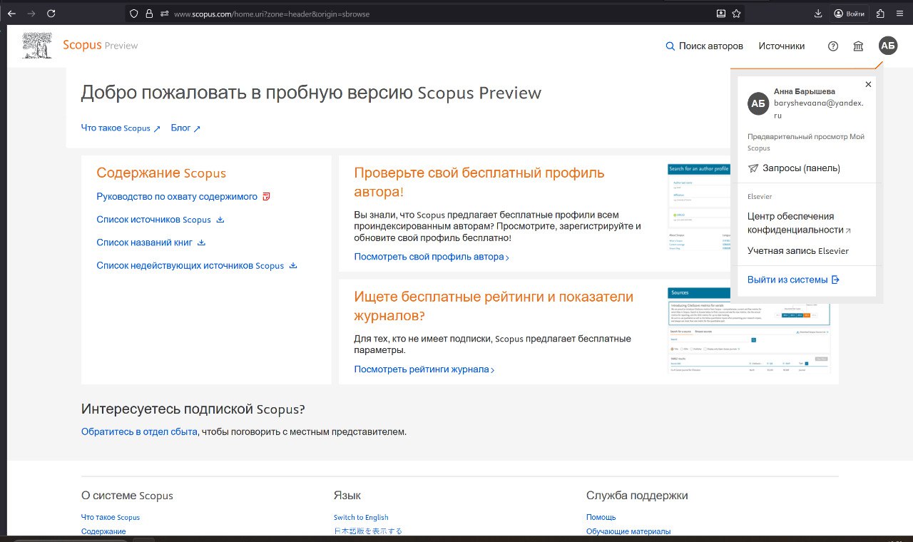This screenshot has width=913, height=542.
Task: Open the browser three-dot menu
Action: [x=899, y=13]
